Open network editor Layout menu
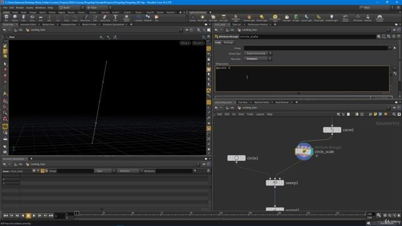Image resolution: width=402 pixels, height=226 pixels. (x=260, y=114)
